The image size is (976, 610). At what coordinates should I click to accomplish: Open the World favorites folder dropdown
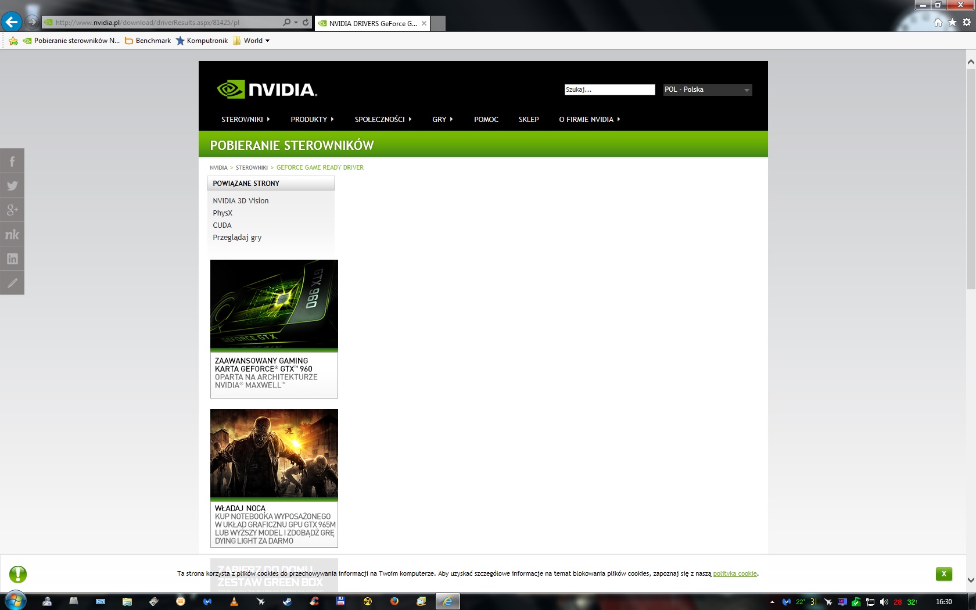[x=252, y=41]
